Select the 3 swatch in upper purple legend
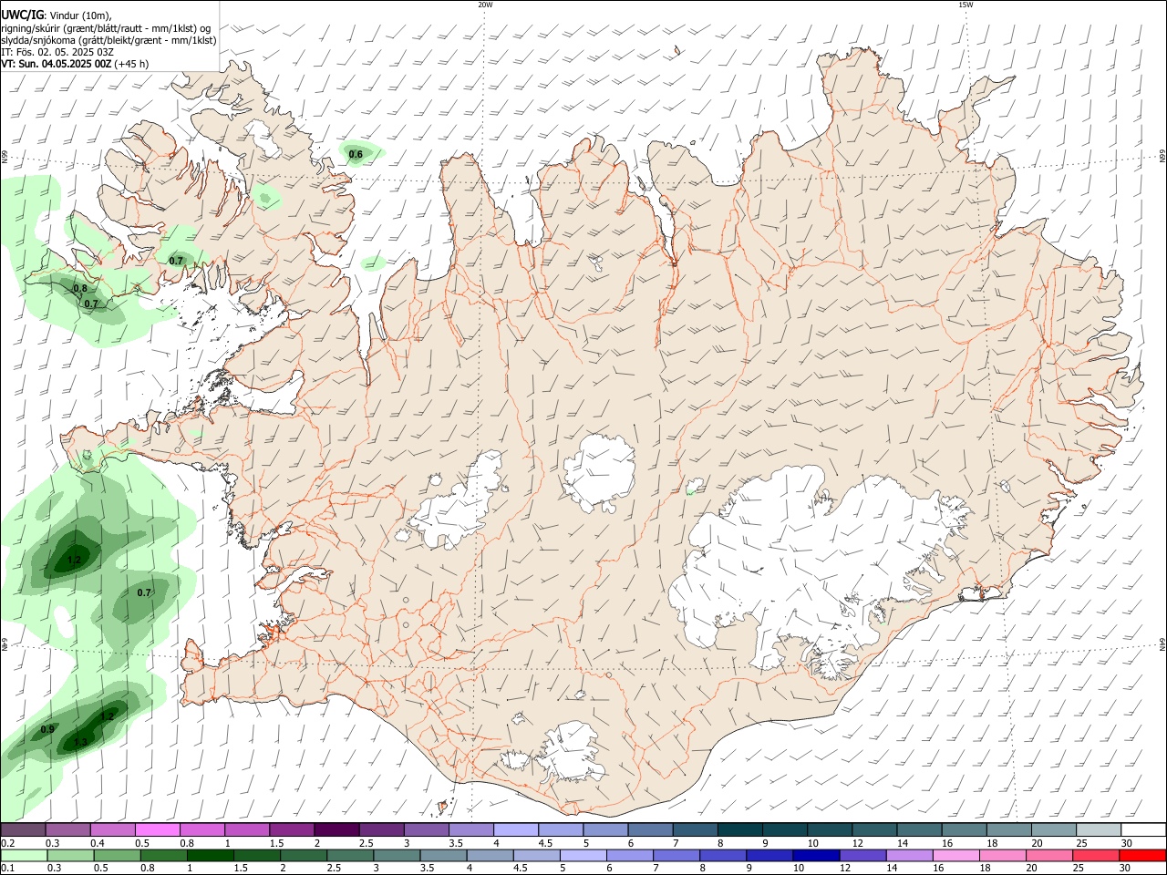This screenshot has width=1167, height=875. point(425,829)
